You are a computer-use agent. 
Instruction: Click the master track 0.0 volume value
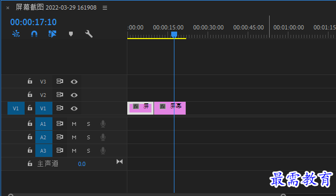click(82, 164)
